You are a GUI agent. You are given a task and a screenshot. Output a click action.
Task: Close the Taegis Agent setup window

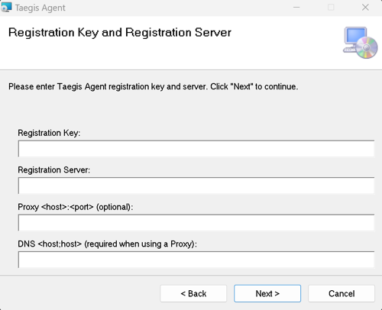coord(365,8)
